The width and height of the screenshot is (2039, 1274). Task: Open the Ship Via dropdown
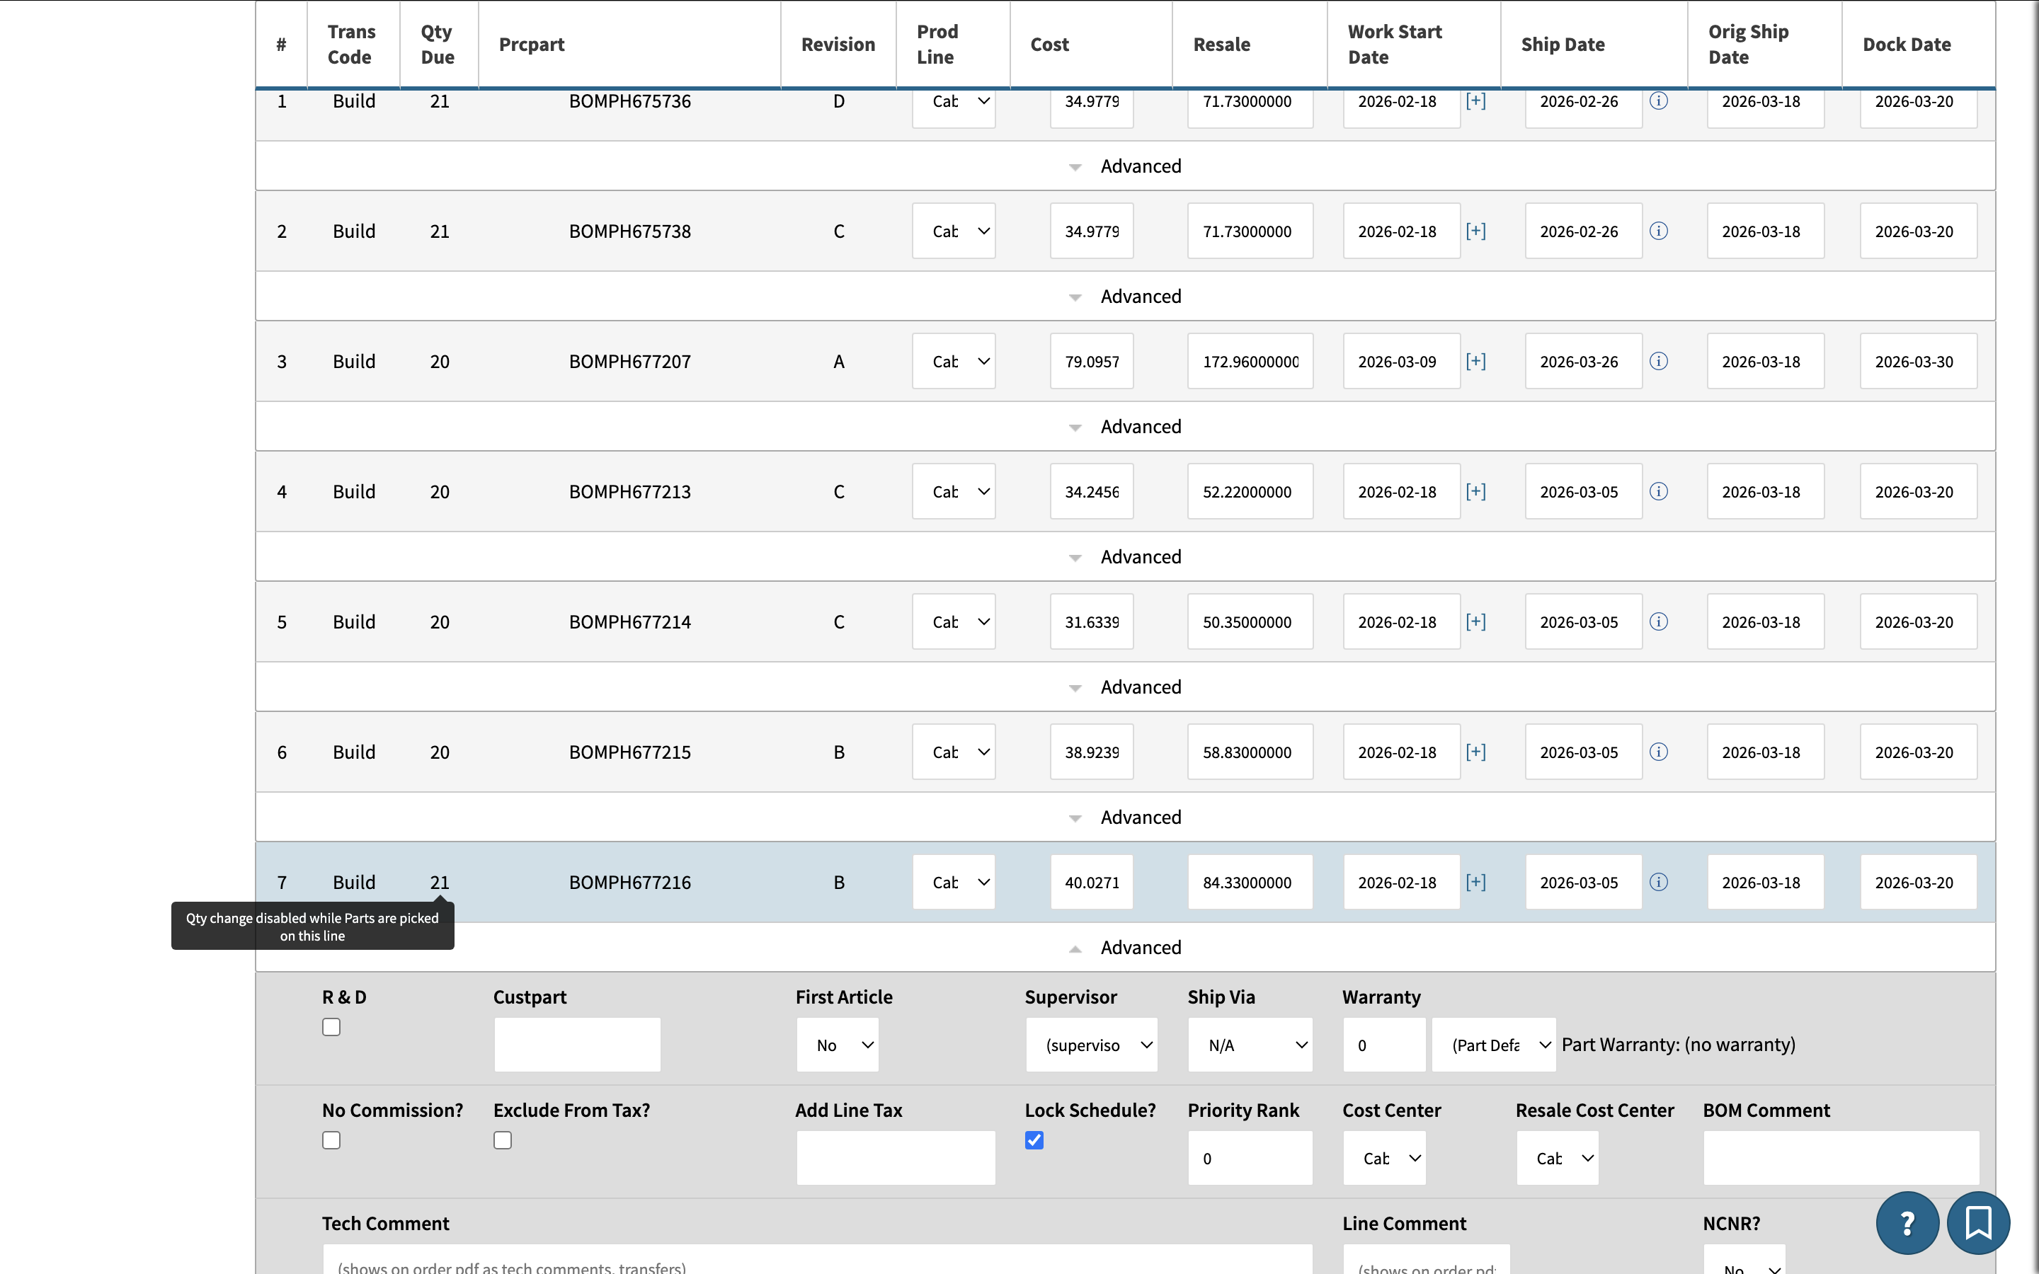tap(1250, 1045)
